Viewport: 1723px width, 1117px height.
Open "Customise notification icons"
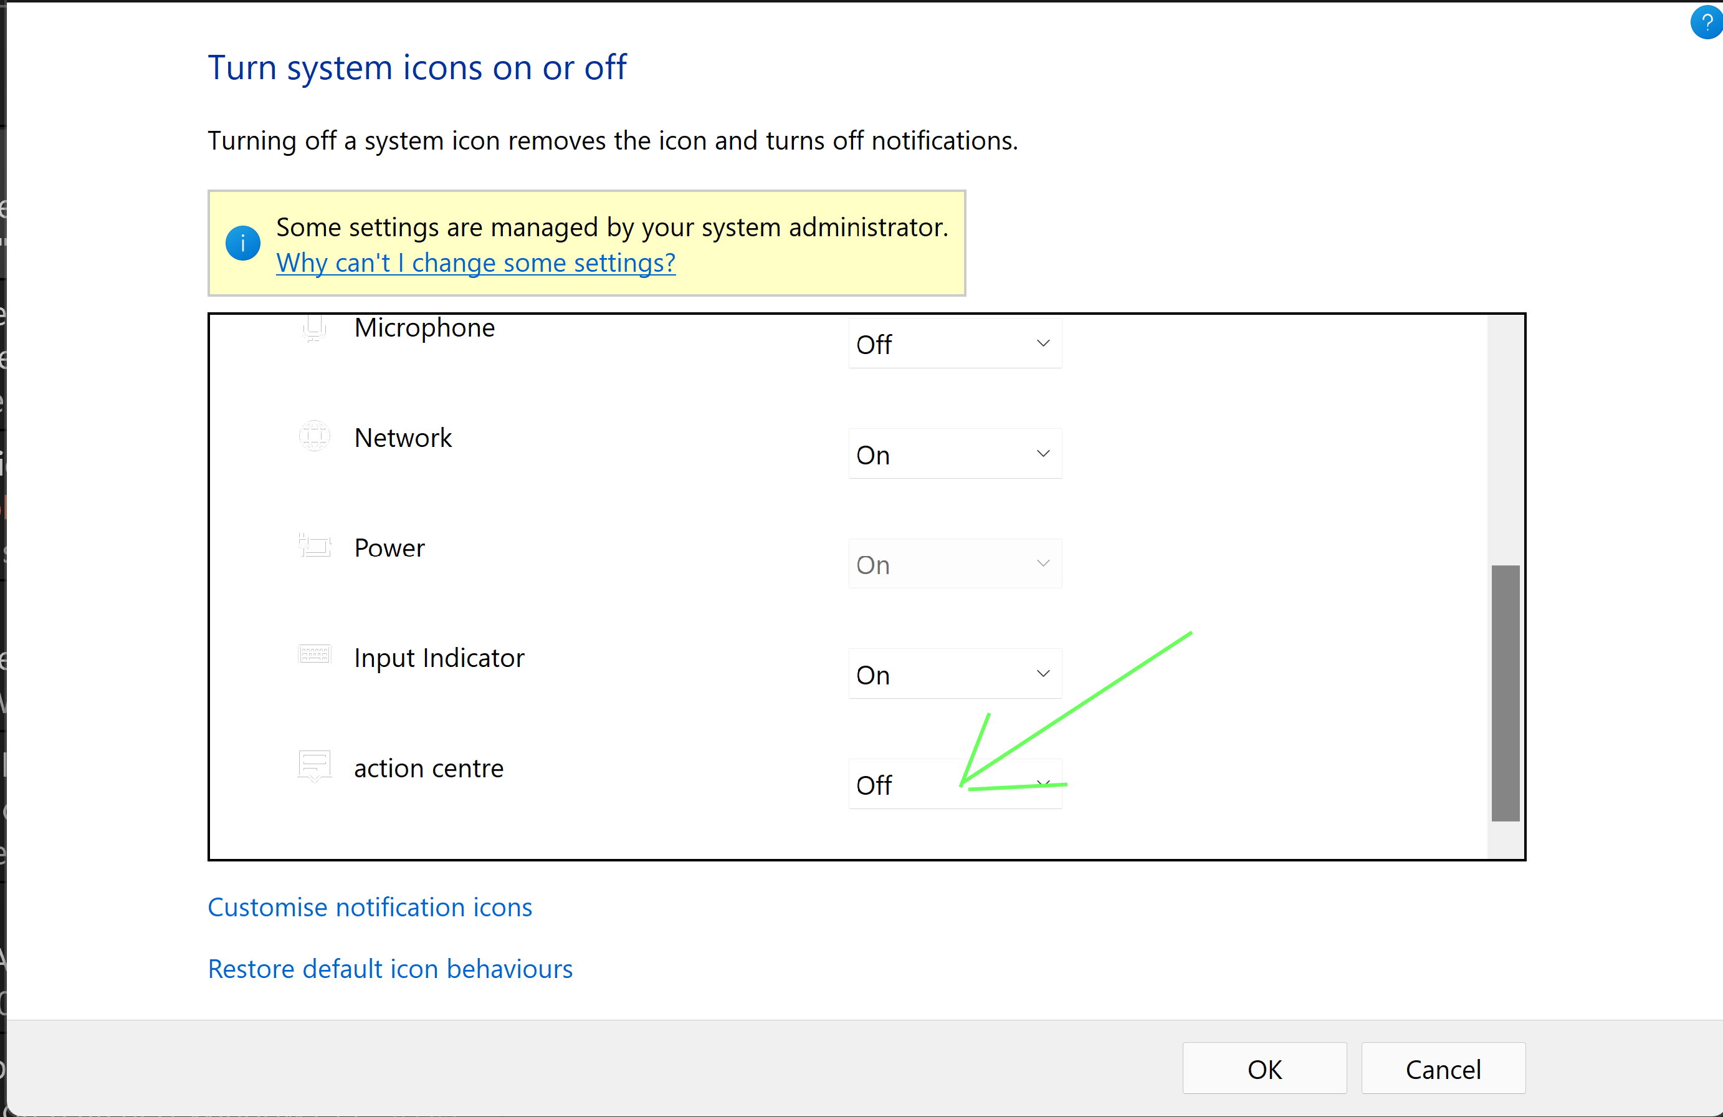(x=370, y=907)
